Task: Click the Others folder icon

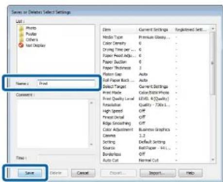Action: [x=21, y=40]
